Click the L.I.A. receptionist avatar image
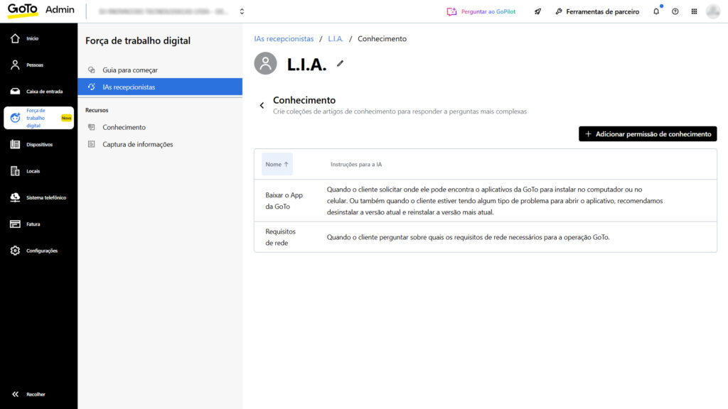Image resolution: width=728 pixels, height=409 pixels. coord(265,63)
